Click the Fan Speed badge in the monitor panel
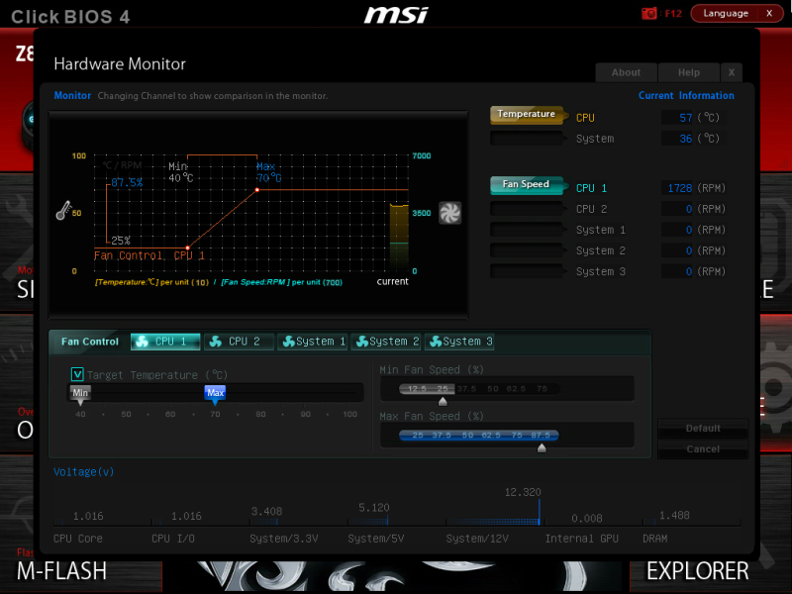792x594 pixels. click(x=526, y=185)
